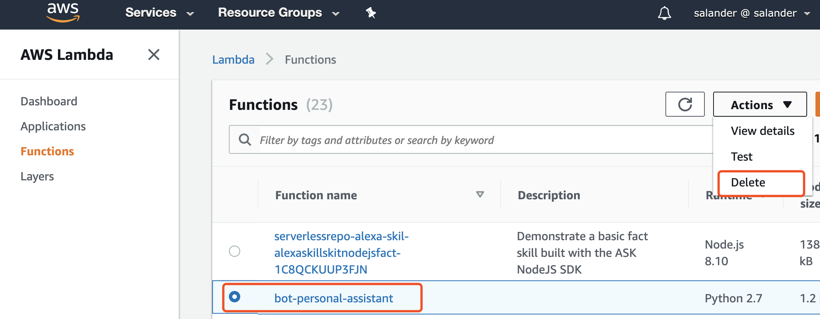820x319 pixels.
Task: Follow the Lambda breadcrumb link
Action: coord(233,60)
